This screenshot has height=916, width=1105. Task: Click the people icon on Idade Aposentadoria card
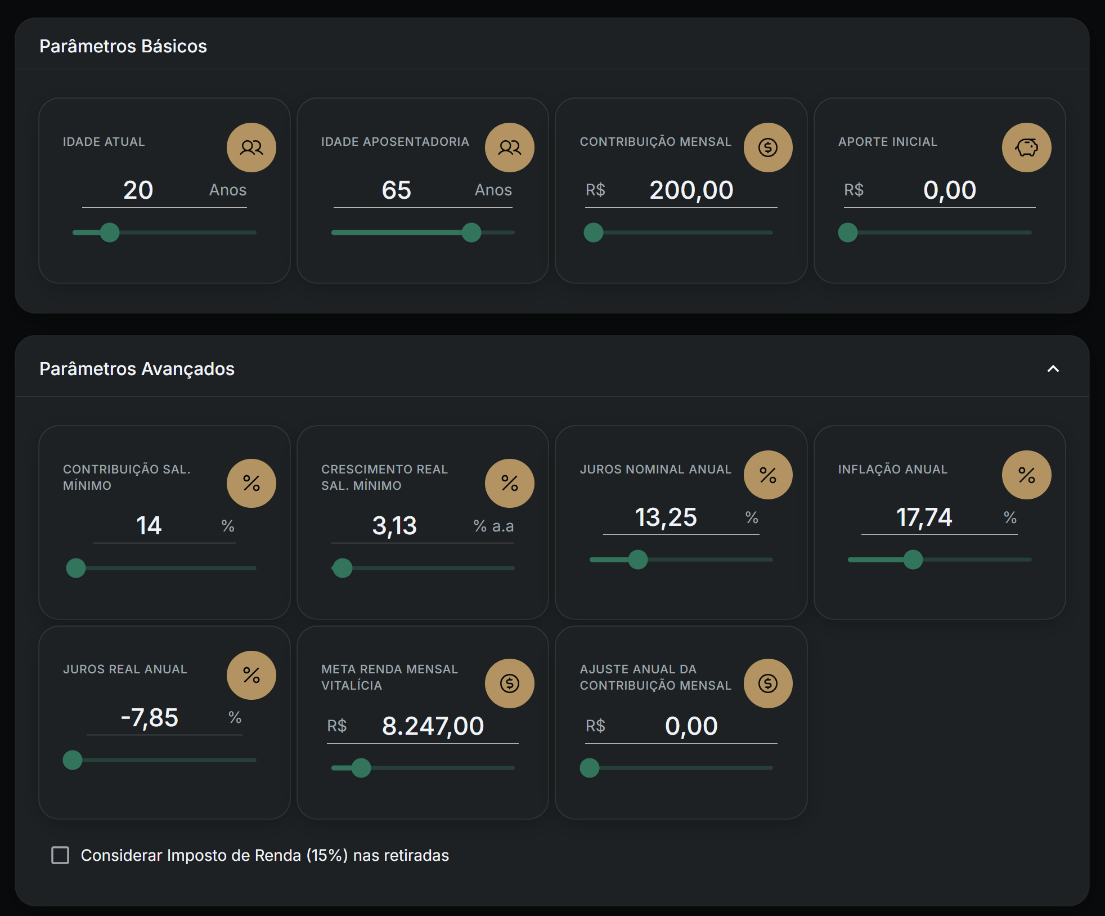pos(510,147)
